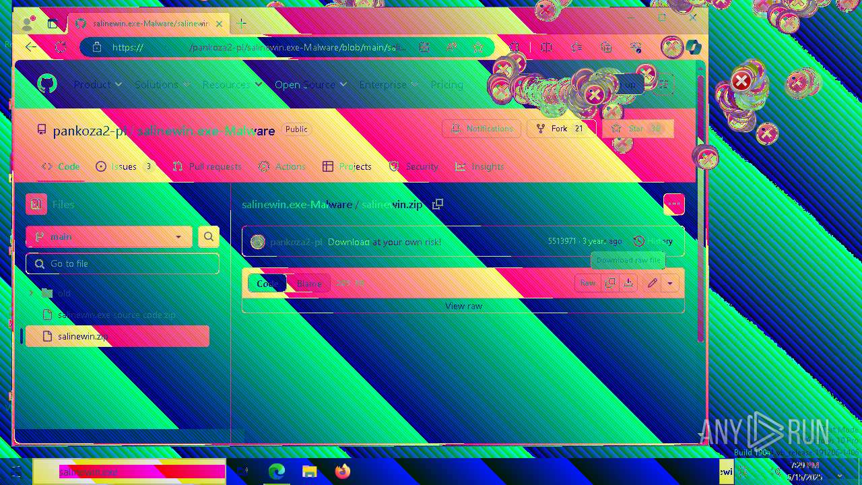862x485 pixels.
Task: Open commit 5513971
Action: 562,241
